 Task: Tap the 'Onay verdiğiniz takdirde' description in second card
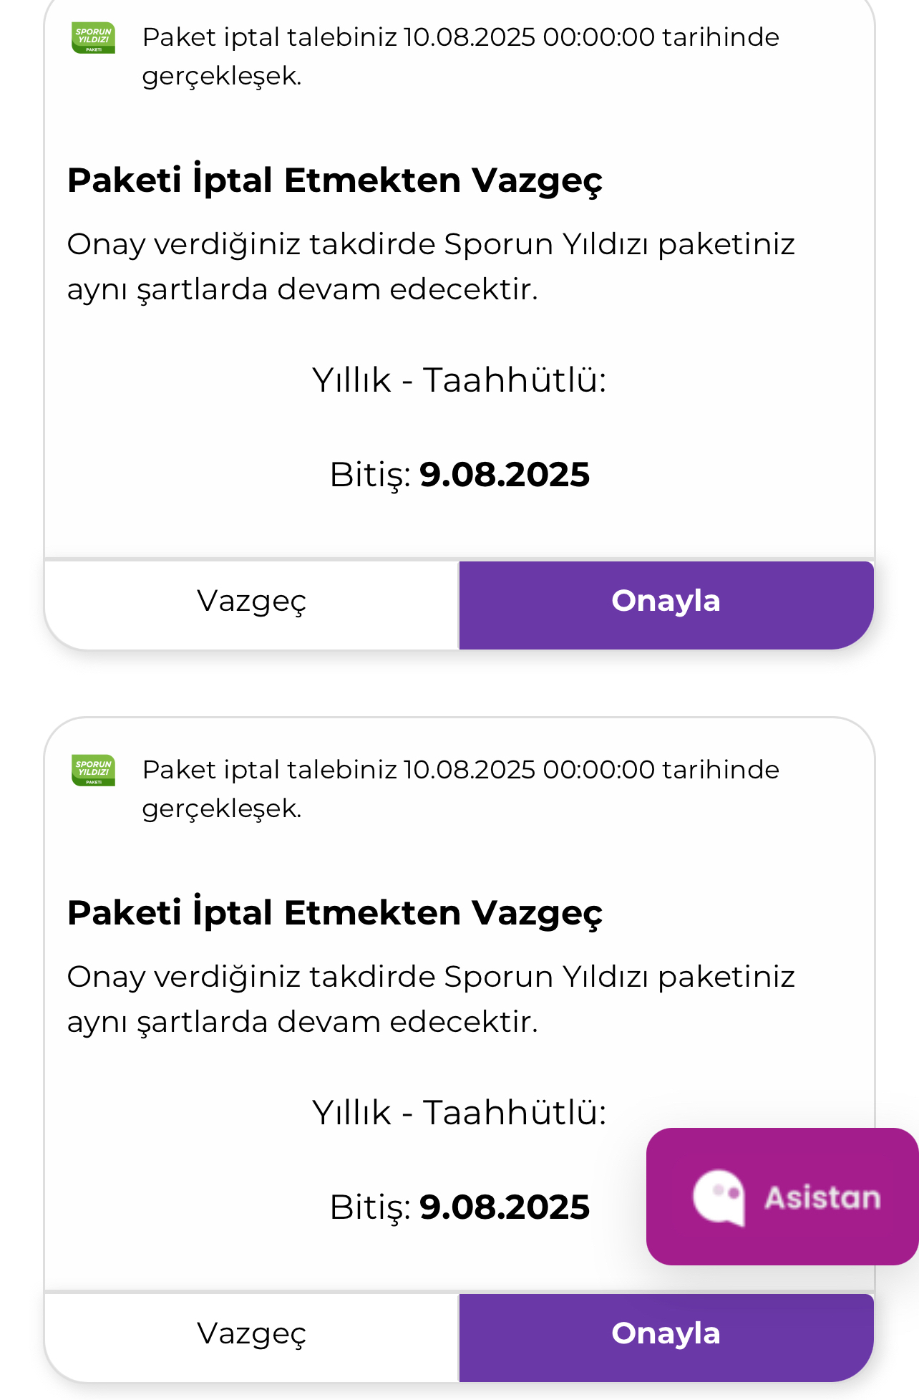pyautogui.click(x=431, y=1000)
